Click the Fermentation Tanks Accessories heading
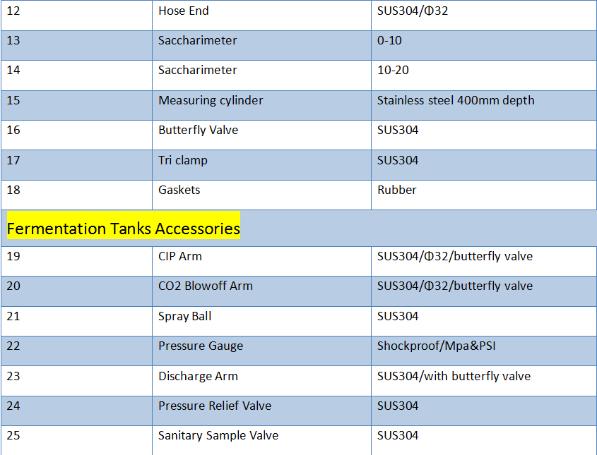 point(123,229)
